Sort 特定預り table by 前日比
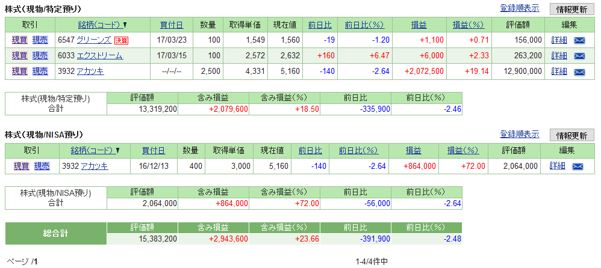The width and height of the screenshot is (601, 268). pos(320,25)
